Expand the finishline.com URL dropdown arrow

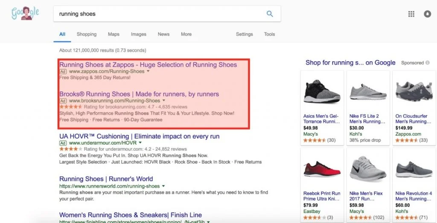click(x=208, y=222)
